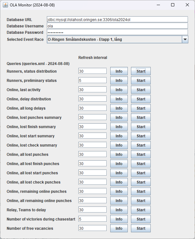
Task: Open Info for Online, all long delays
Action: point(119,108)
